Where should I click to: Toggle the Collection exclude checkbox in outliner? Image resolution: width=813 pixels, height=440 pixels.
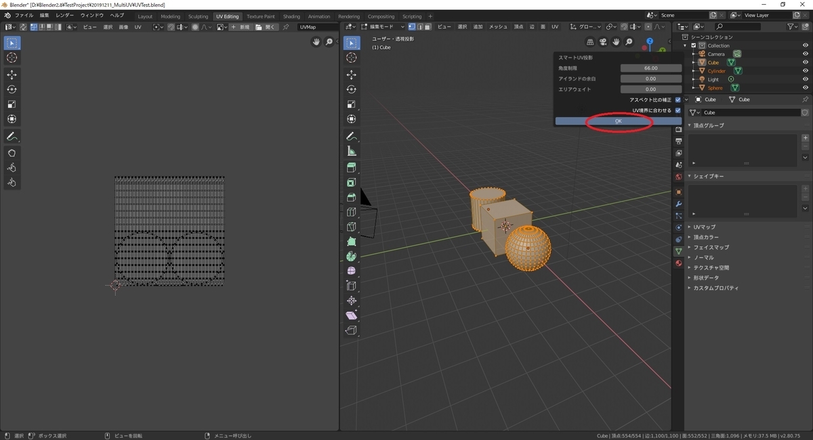(694, 45)
